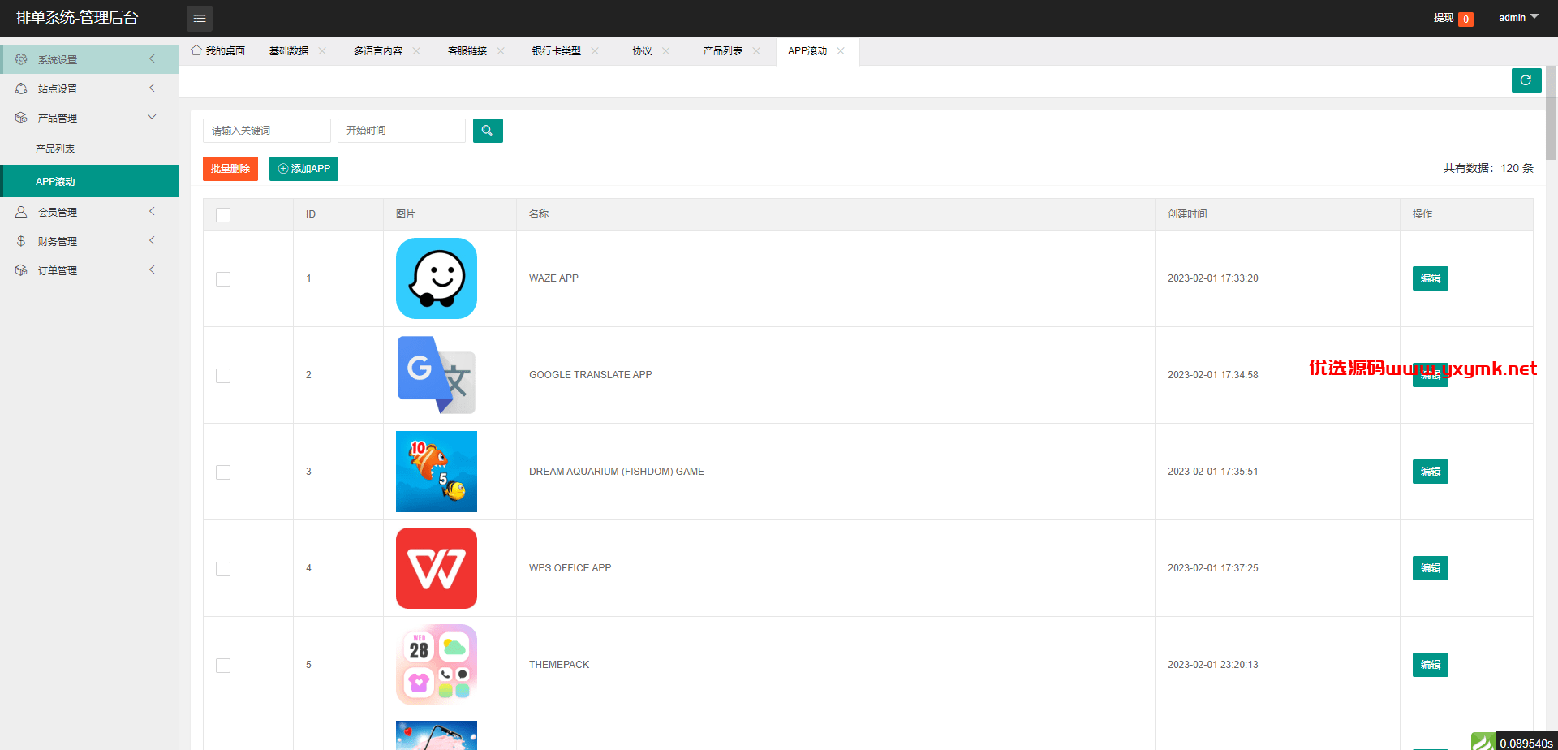Viewport: 1558px width, 750px height.
Task: Click the member management user icon
Action: [21, 212]
